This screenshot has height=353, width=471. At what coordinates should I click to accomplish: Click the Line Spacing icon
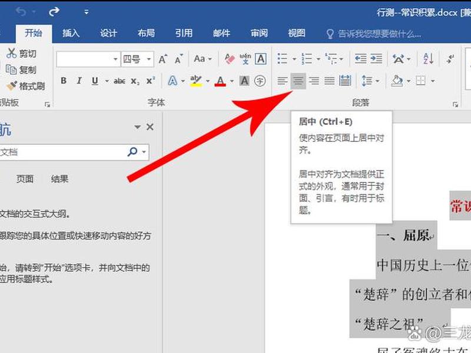pyautogui.click(x=367, y=81)
